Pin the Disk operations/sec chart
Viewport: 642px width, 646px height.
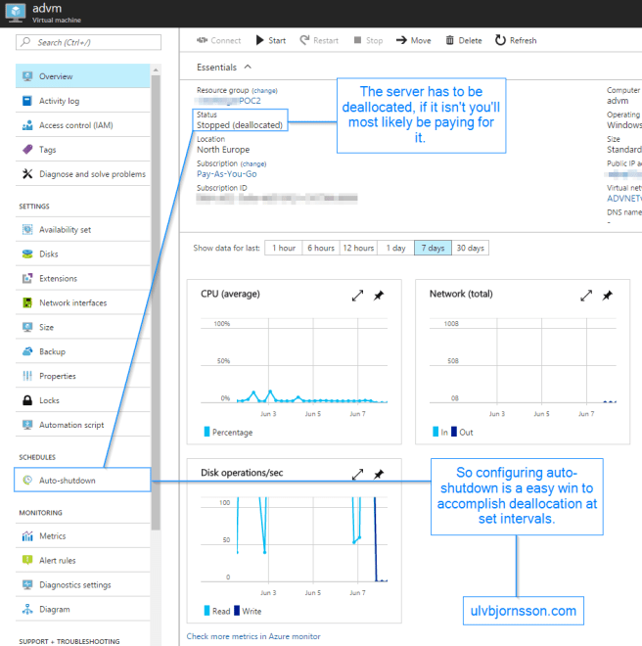point(379,474)
